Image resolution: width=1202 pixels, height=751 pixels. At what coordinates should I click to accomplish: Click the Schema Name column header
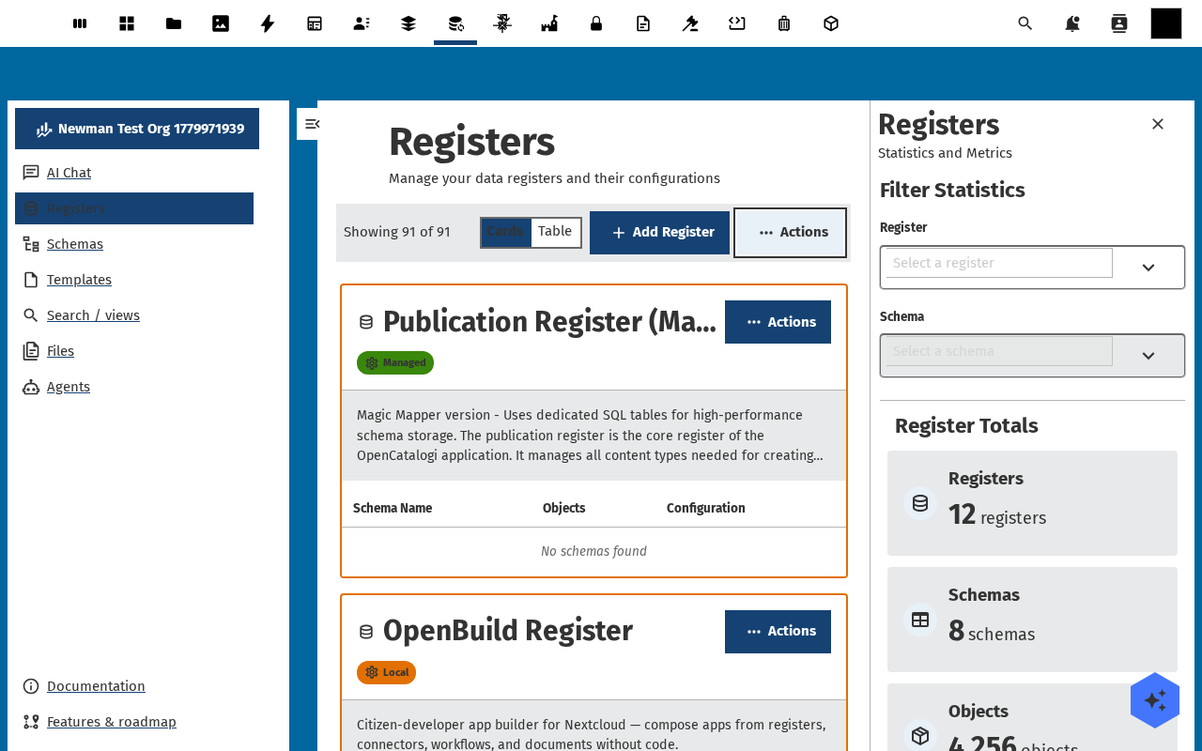tap(393, 508)
